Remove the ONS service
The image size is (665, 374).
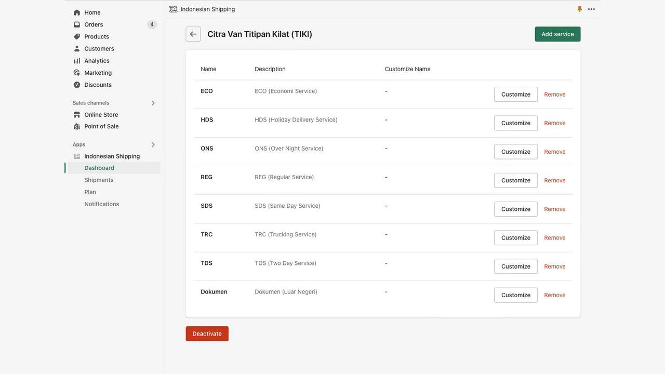[555, 152]
